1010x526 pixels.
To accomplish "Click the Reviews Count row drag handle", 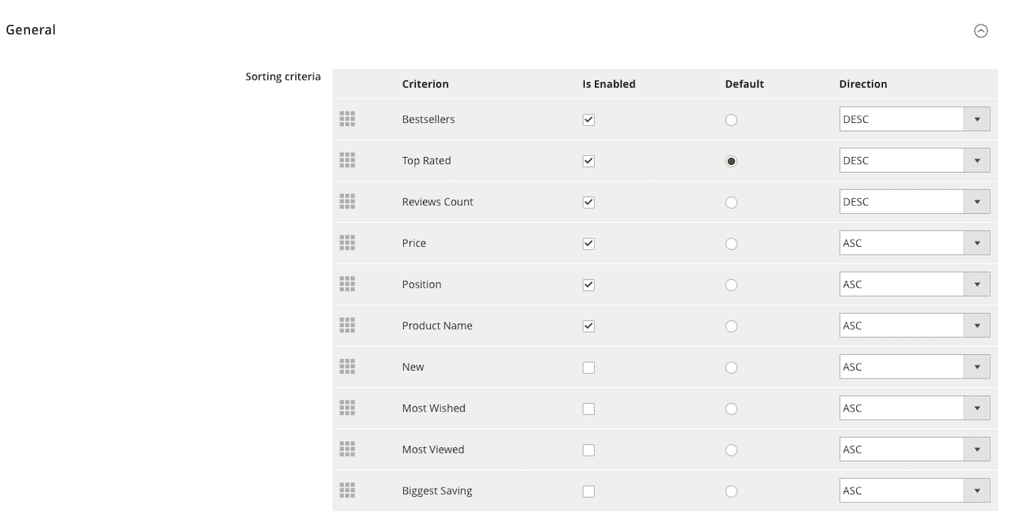I will 347,202.
